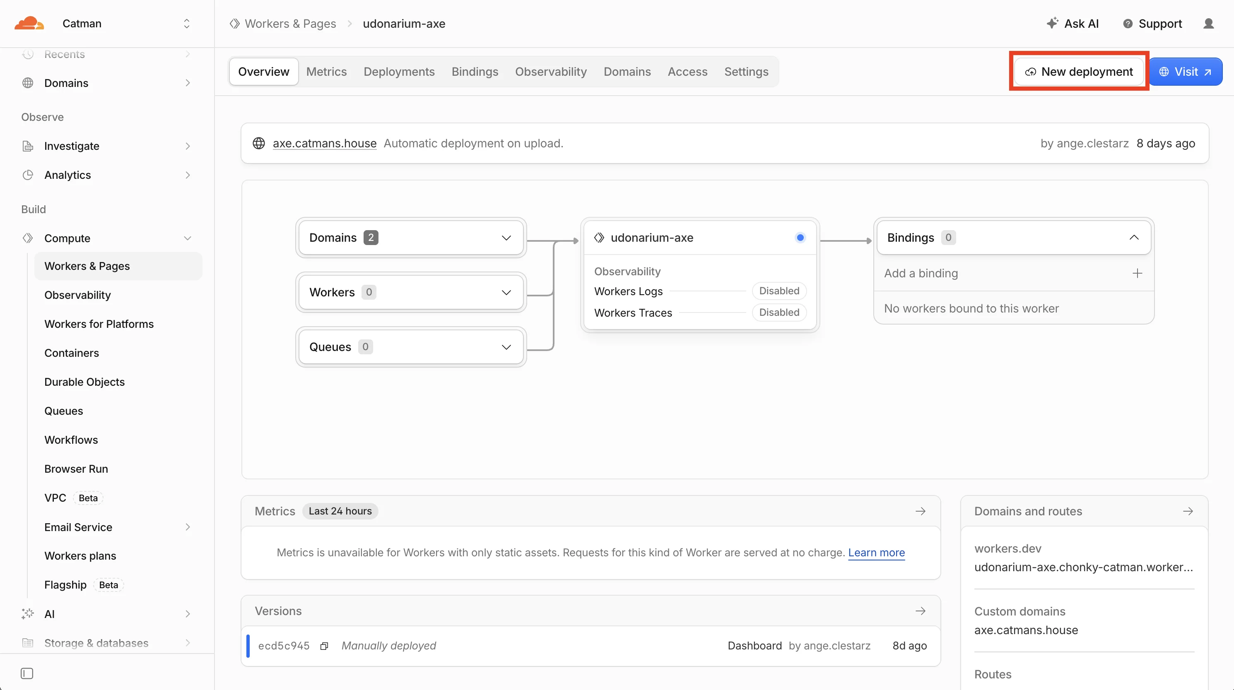Open Queues in the Compute sidebar list
This screenshot has height=690, width=1234.
coord(63,411)
